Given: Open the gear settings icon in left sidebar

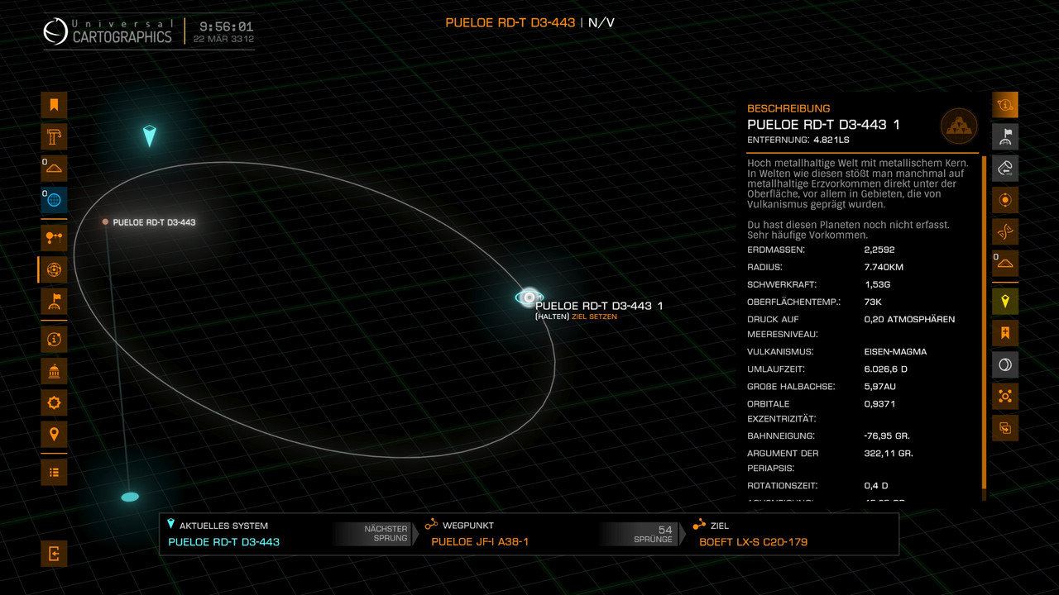Looking at the screenshot, I should [x=54, y=402].
